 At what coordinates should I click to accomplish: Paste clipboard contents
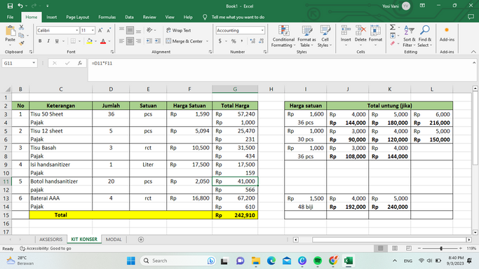pyautogui.click(x=10, y=34)
